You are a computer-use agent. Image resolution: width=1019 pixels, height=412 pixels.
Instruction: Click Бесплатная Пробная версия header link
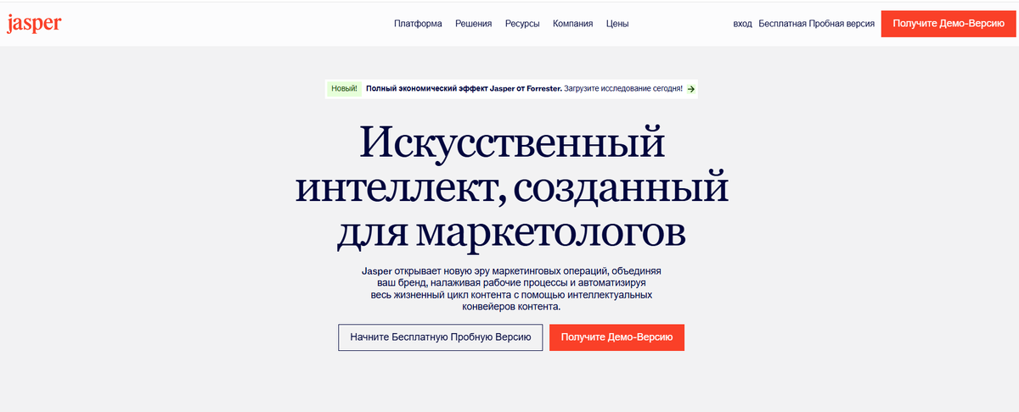(817, 24)
